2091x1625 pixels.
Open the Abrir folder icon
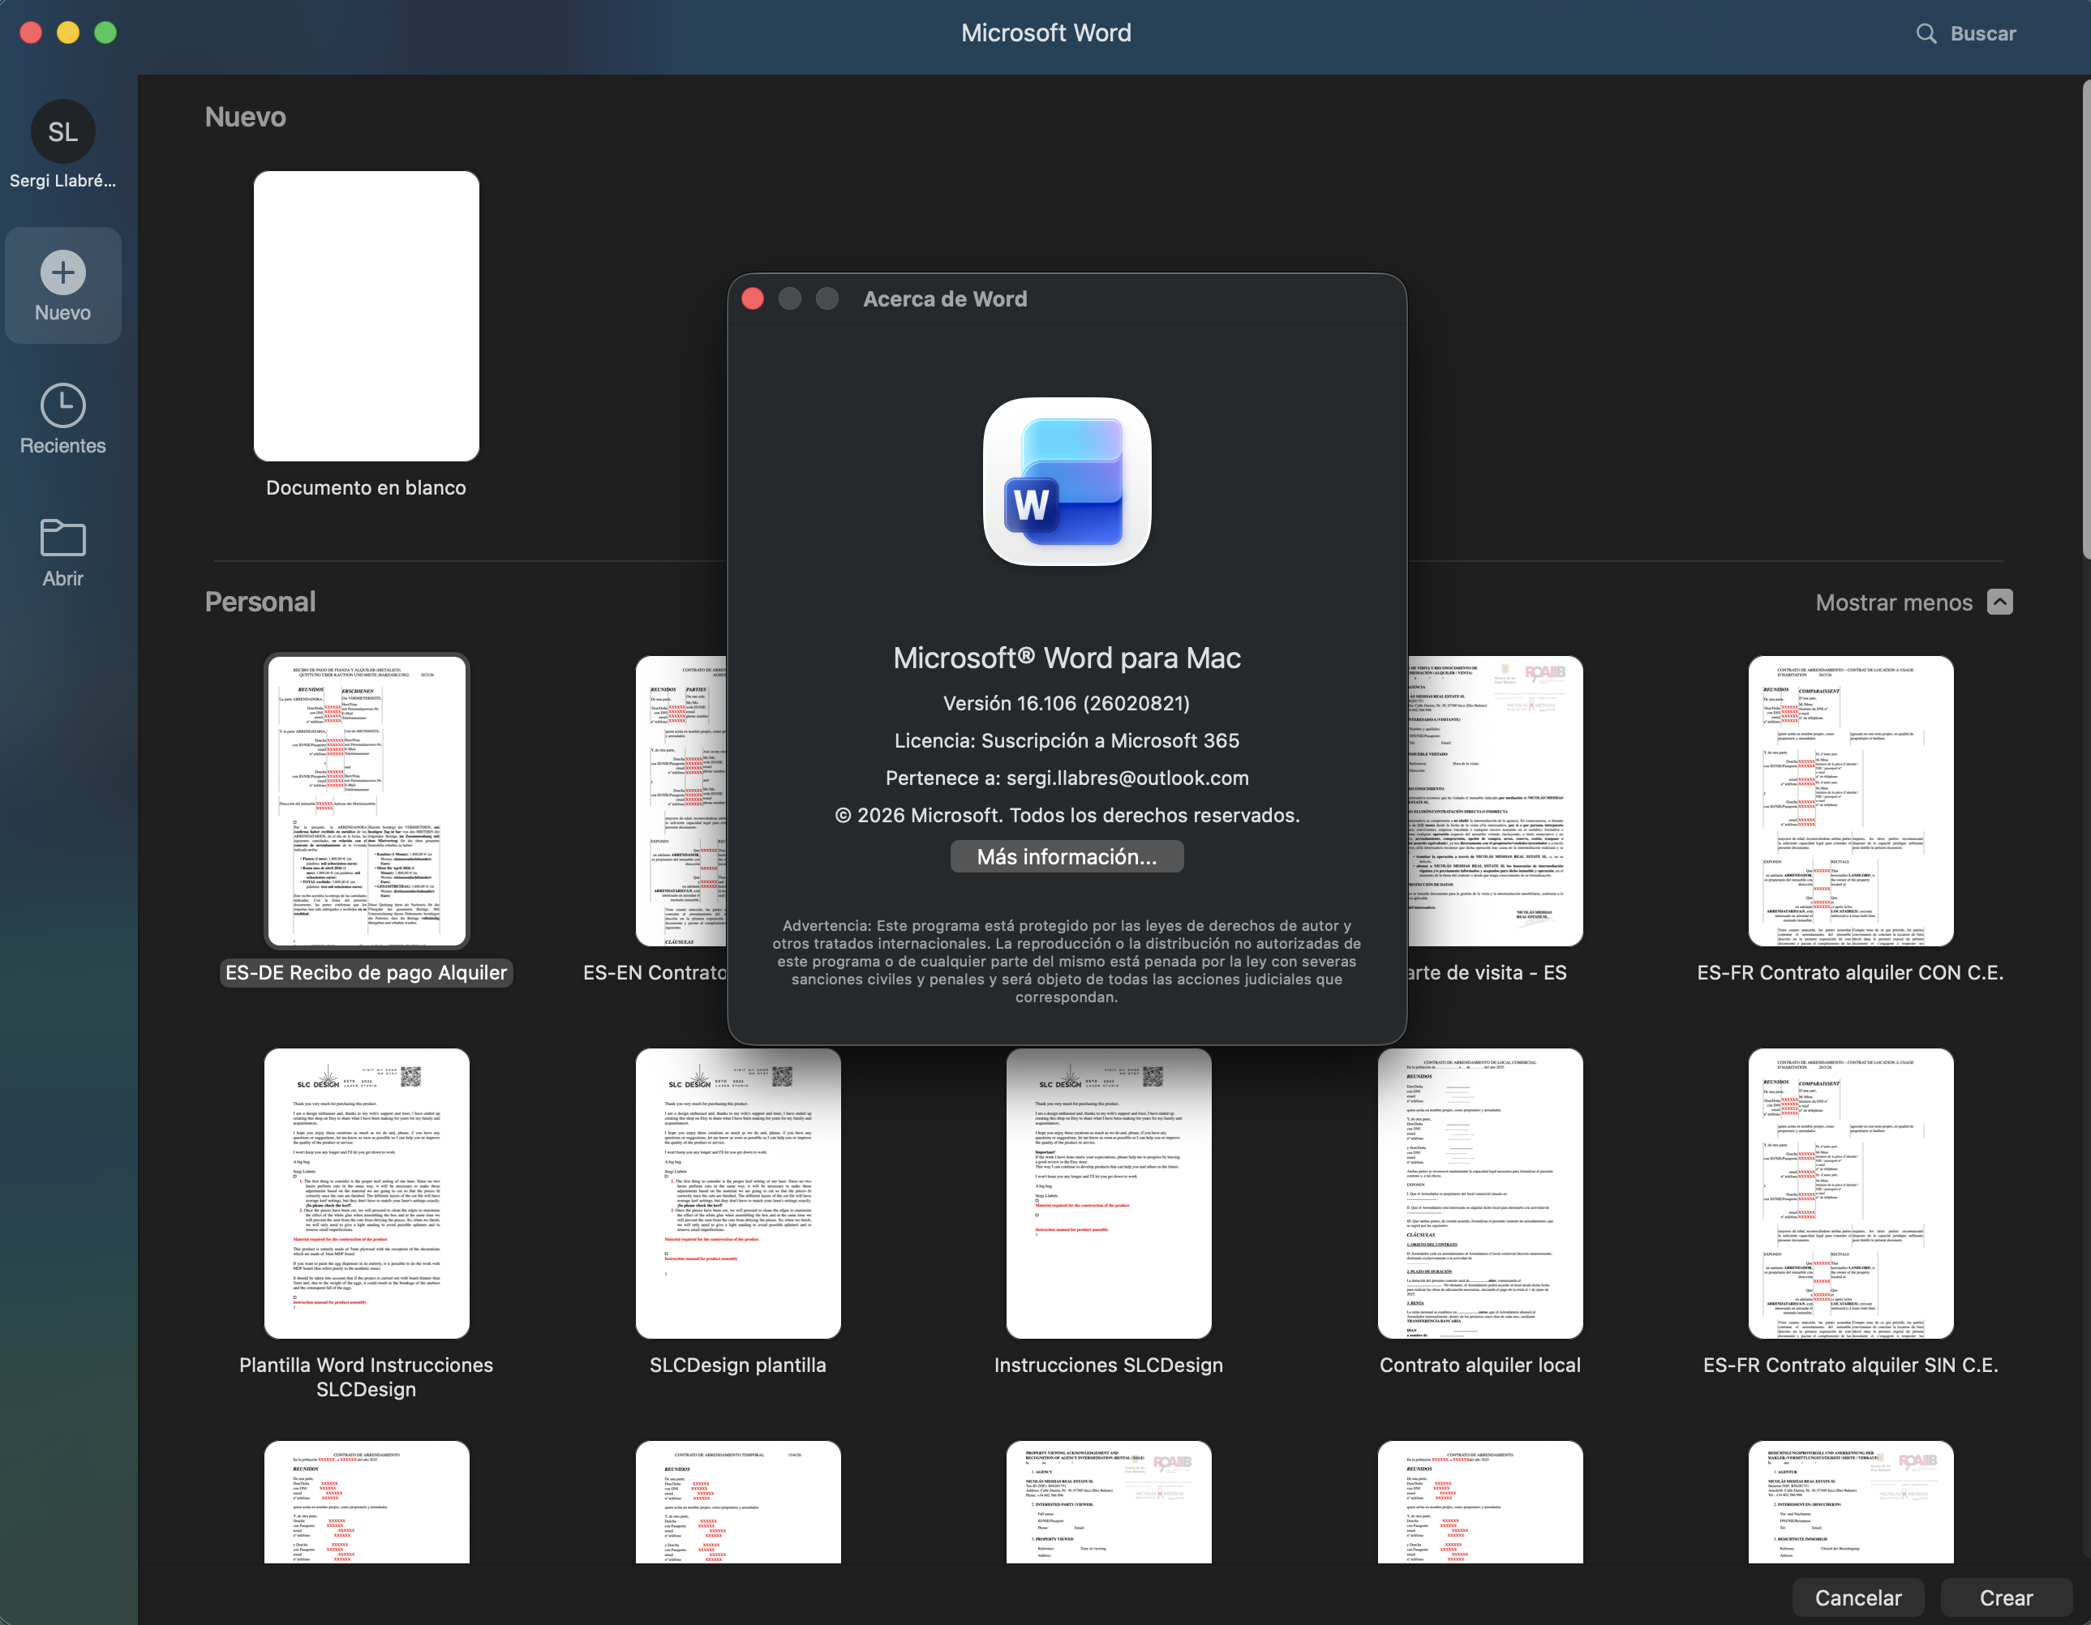pos(63,538)
